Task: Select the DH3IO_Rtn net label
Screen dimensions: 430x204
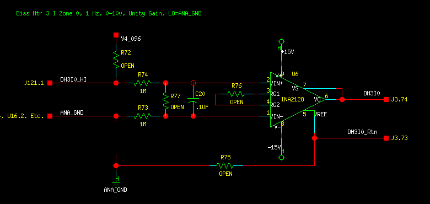Action: (362, 132)
